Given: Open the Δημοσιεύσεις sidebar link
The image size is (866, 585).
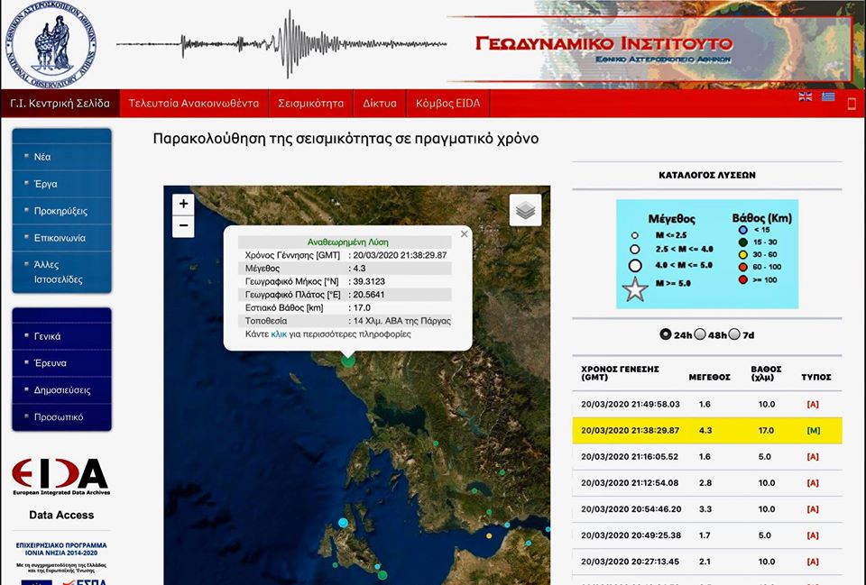Looking at the screenshot, I should (62, 390).
